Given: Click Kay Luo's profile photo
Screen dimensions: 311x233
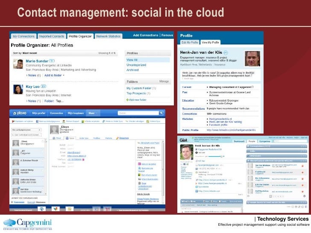Looking at the screenshot, I should click(x=18, y=89).
